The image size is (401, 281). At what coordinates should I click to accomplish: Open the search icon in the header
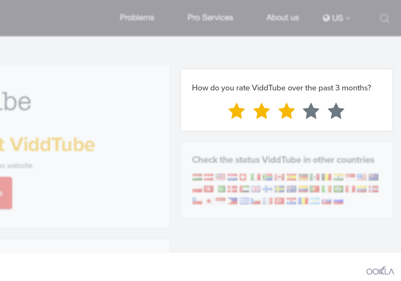pyautogui.click(x=384, y=19)
